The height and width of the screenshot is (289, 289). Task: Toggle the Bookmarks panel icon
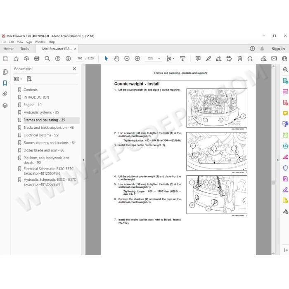pos(5,83)
